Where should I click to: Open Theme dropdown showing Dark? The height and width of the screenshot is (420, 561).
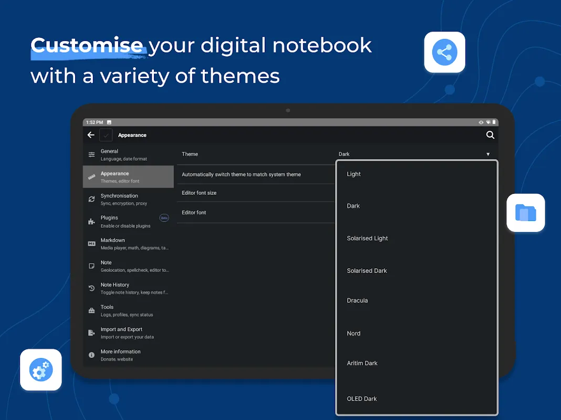[x=415, y=154]
